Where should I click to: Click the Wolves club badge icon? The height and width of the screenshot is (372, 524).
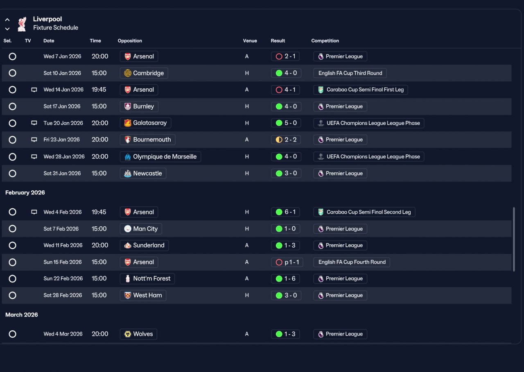(128, 334)
